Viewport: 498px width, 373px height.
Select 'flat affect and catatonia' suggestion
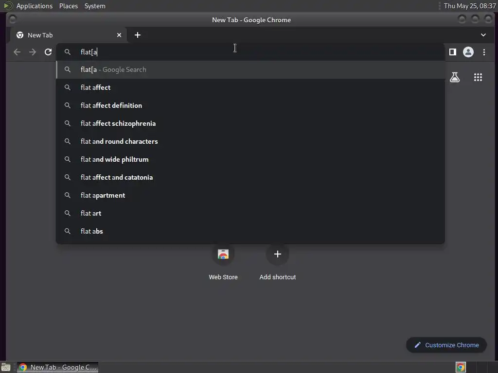(x=250, y=177)
